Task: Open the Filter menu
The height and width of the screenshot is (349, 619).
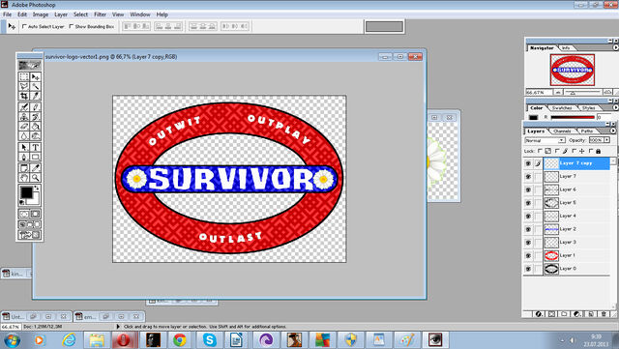Action: (100, 15)
